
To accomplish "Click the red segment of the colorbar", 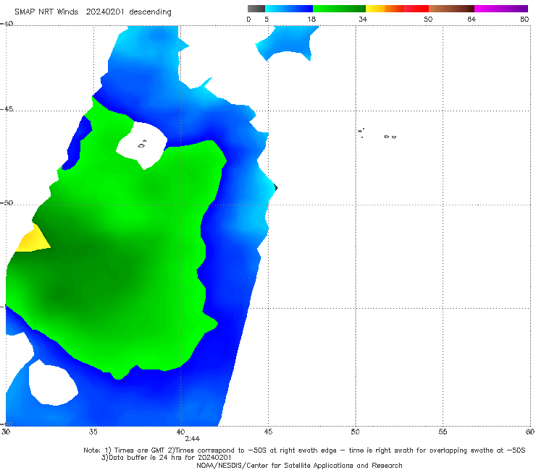I will click(416, 9).
